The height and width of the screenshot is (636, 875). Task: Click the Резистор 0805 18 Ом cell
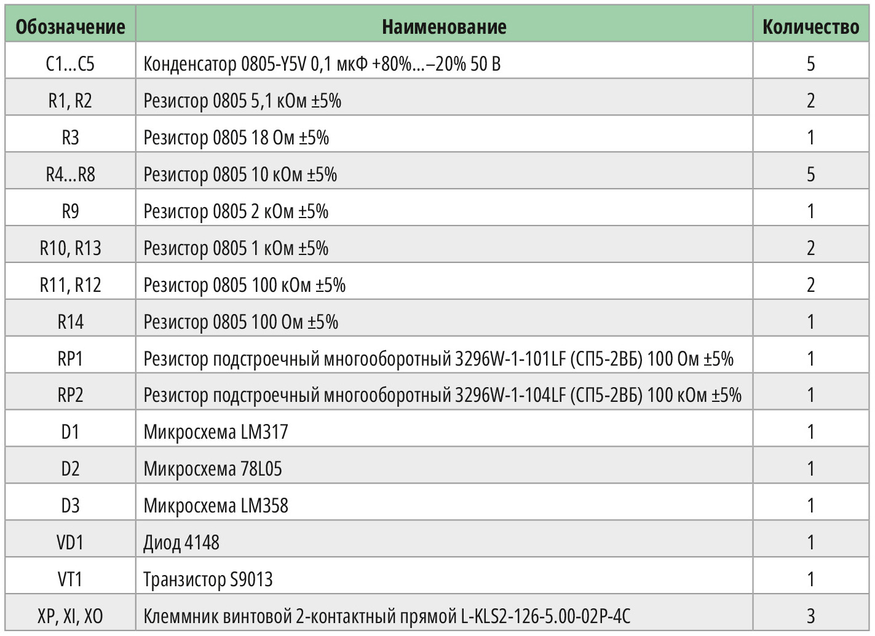pyautogui.click(x=236, y=137)
